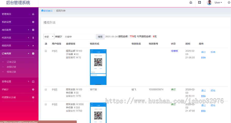This screenshot has width=231, height=123.
Task: Expand the 查看设置 chevron
Action: (28, 82)
